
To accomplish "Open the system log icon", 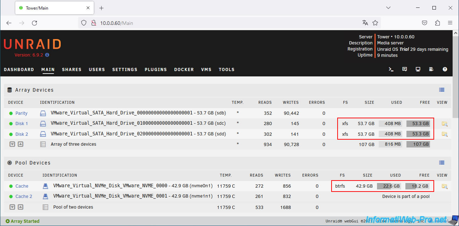I will pyautogui.click(x=431, y=69).
